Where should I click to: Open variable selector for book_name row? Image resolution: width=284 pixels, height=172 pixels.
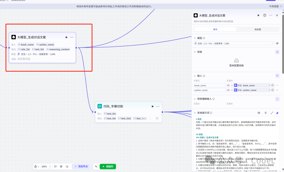tap(273, 85)
